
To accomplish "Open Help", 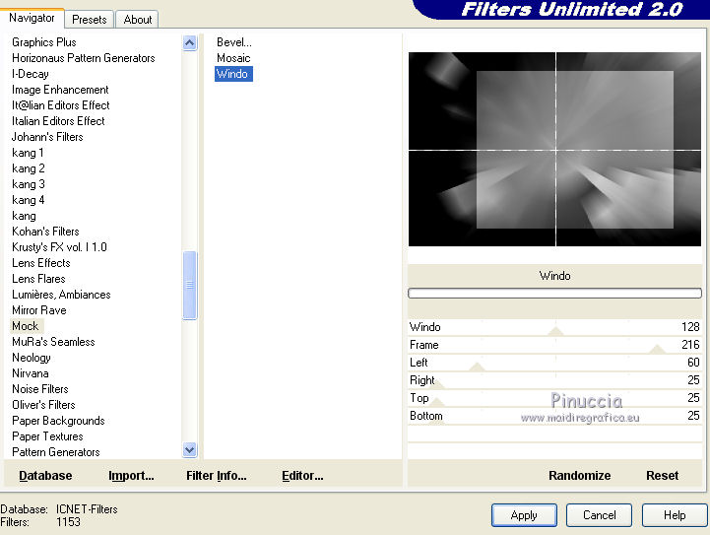I will pyautogui.click(x=675, y=515).
